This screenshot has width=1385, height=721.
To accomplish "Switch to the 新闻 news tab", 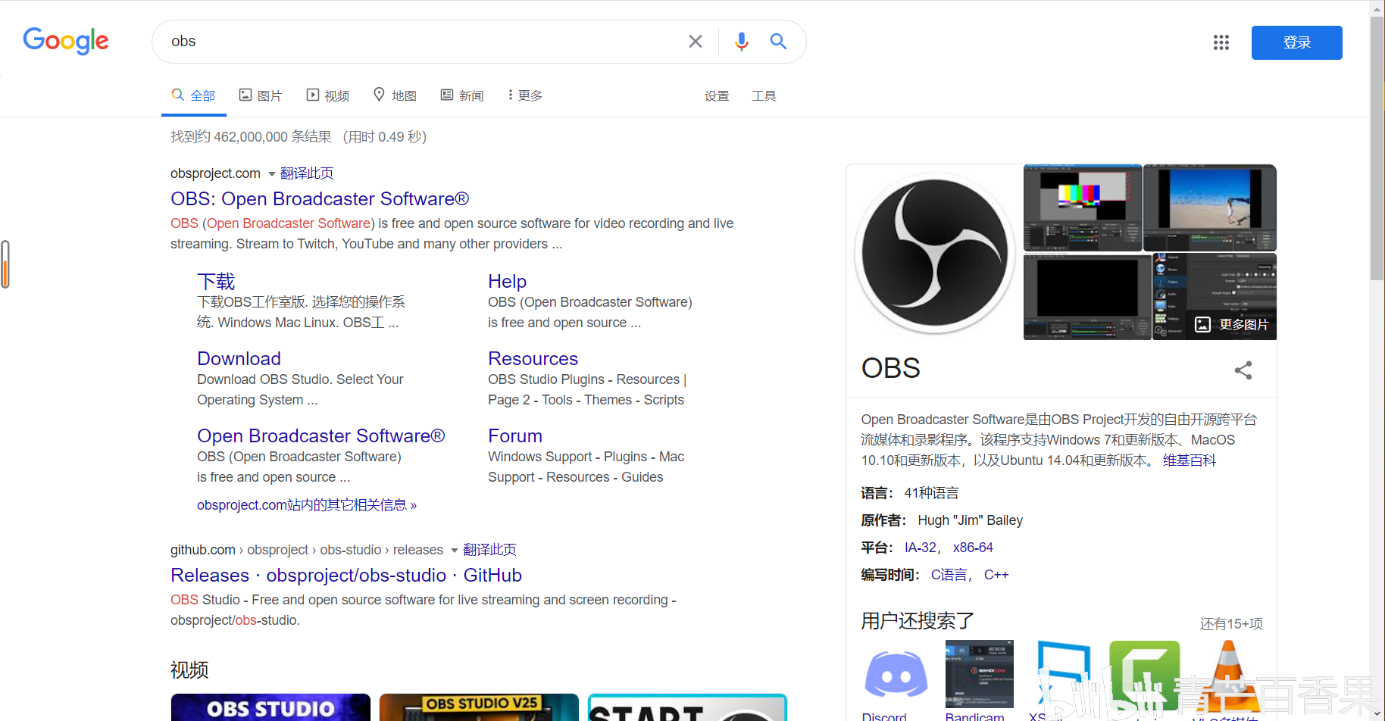I will pos(462,95).
